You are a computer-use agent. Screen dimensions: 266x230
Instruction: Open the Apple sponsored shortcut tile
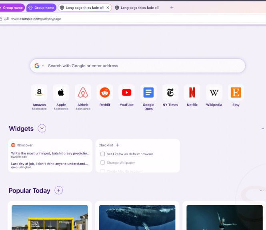[x=61, y=92]
